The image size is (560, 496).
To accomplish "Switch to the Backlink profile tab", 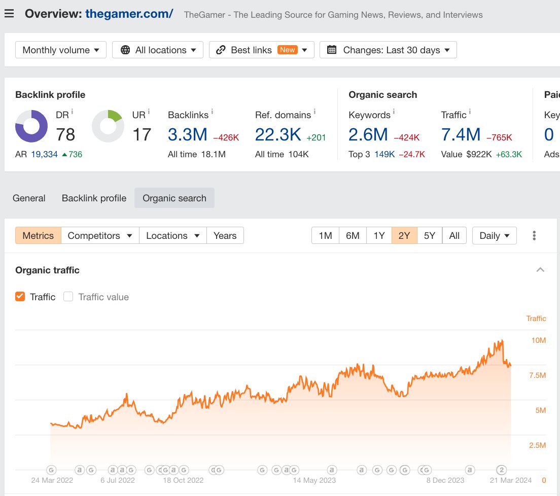I will tap(94, 198).
